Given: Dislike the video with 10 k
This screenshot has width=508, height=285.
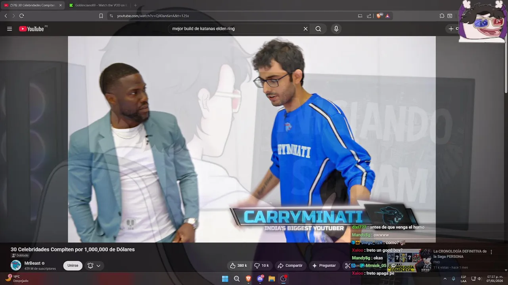Looking at the screenshot, I should (x=261, y=266).
